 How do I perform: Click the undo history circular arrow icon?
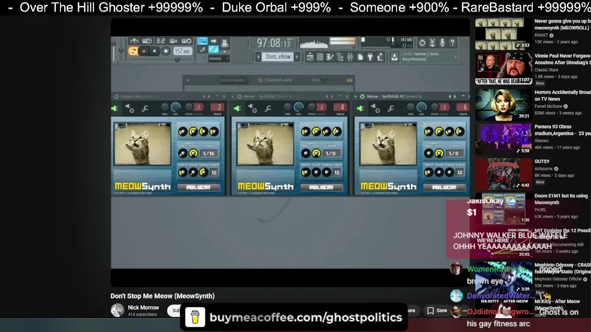tap(422, 43)
